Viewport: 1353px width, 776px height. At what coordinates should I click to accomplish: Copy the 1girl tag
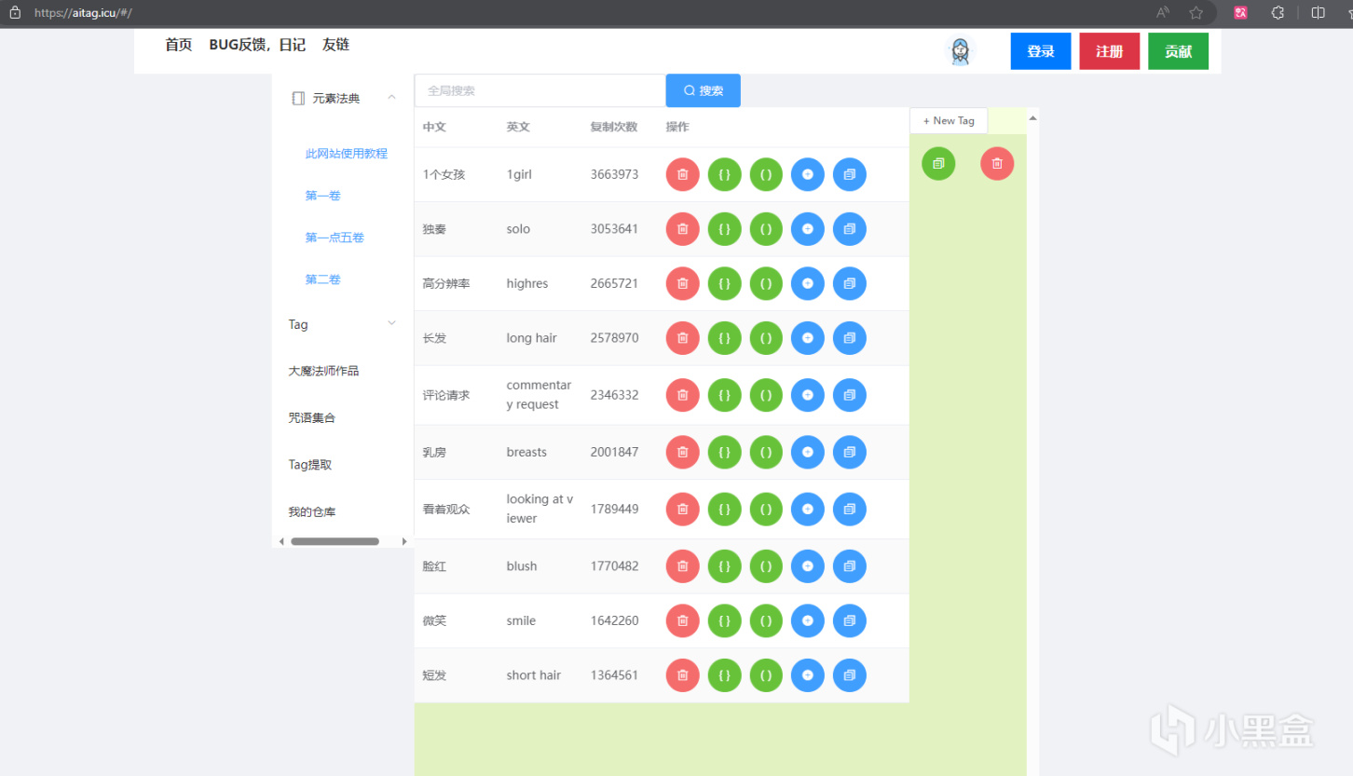tap(849, 174)
